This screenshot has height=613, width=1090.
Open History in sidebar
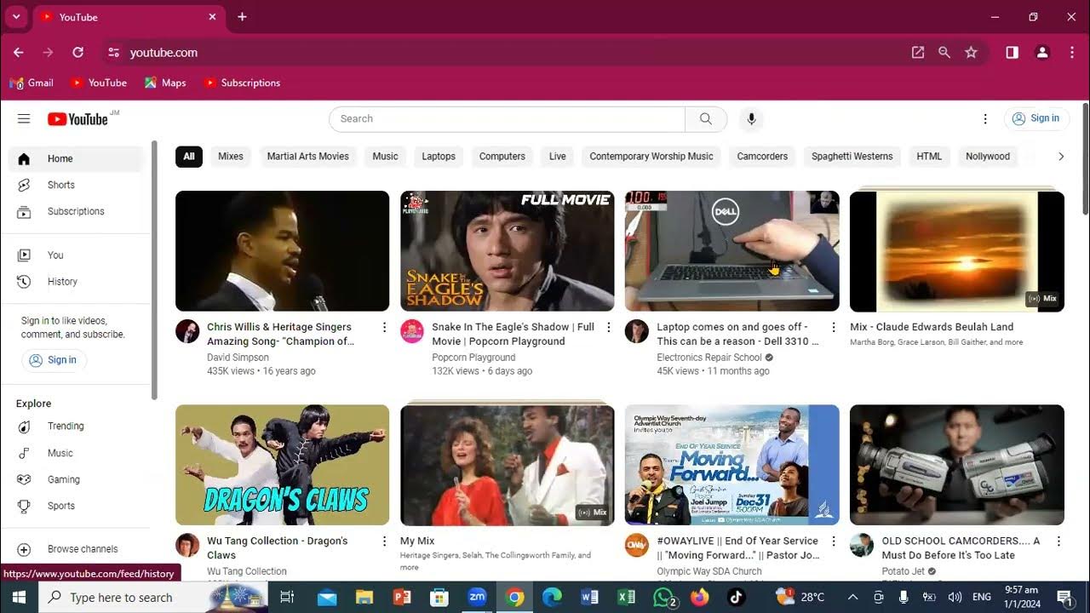77,282
